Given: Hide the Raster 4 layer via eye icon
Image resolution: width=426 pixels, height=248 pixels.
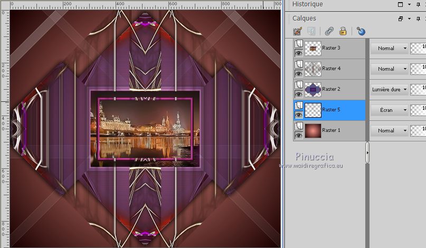Looking at the screenshot, I should click(299, 74).
